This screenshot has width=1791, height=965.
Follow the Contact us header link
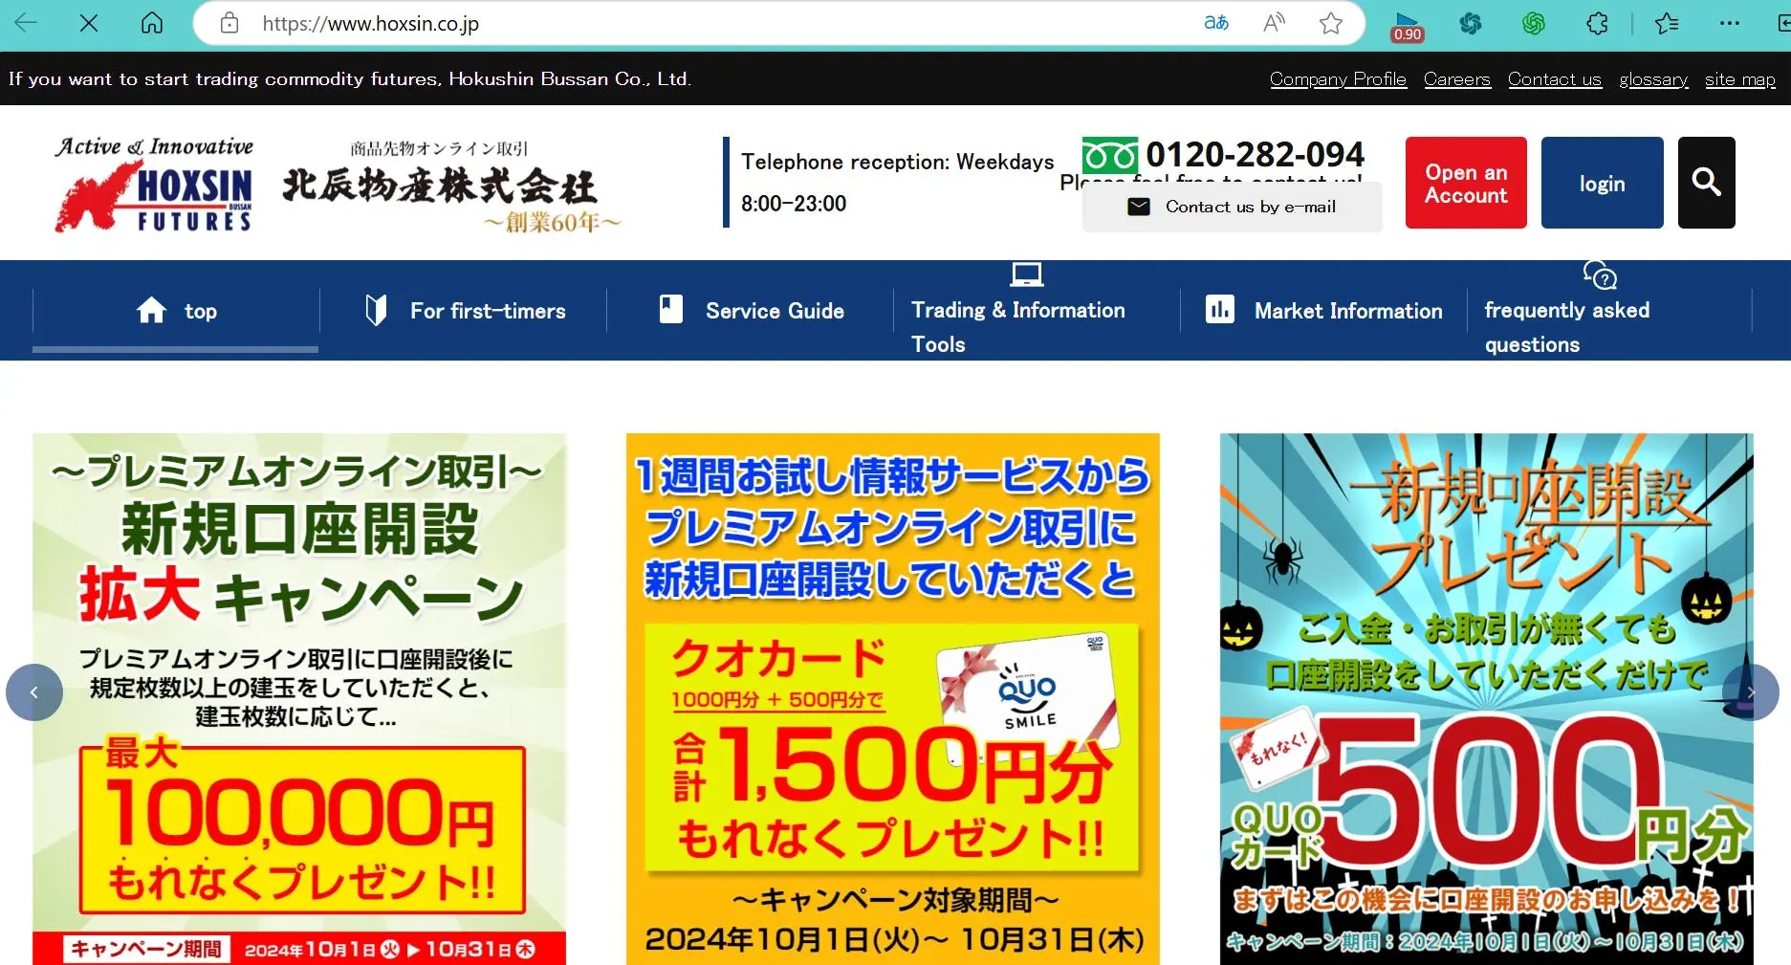click(1555, 79)
